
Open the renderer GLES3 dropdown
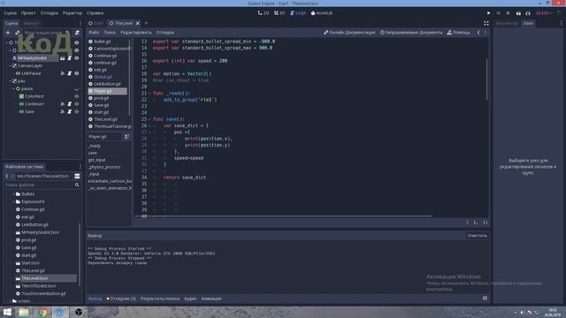[545, 13]
